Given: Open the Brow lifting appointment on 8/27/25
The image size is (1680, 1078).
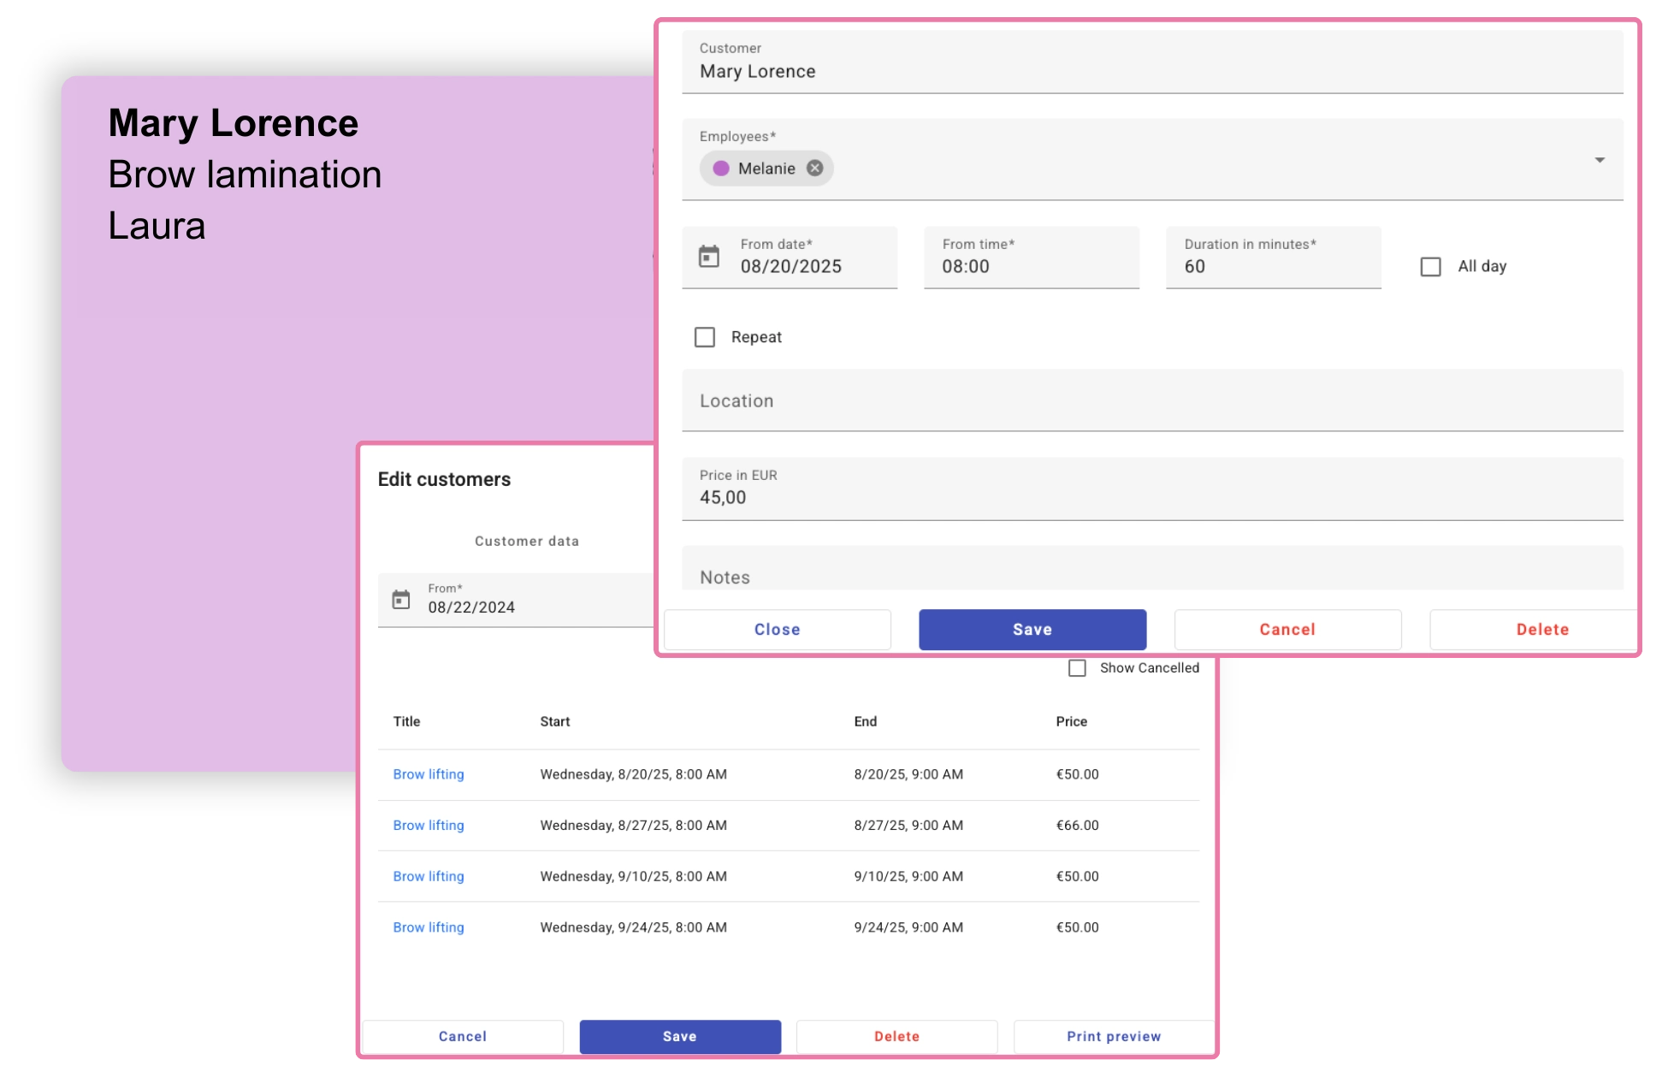Looking at the screenshot, I should click(428, 825).
